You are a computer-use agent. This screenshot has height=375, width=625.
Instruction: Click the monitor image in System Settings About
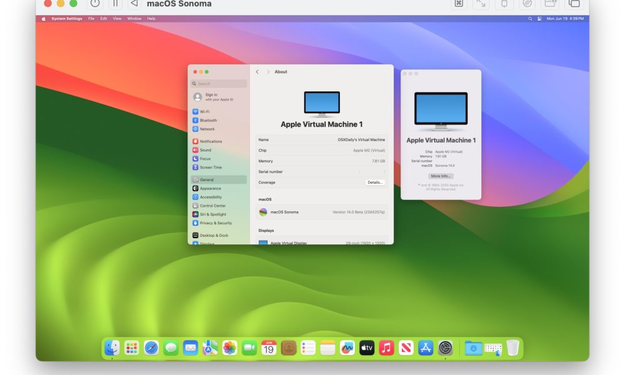tap(322, 104)
